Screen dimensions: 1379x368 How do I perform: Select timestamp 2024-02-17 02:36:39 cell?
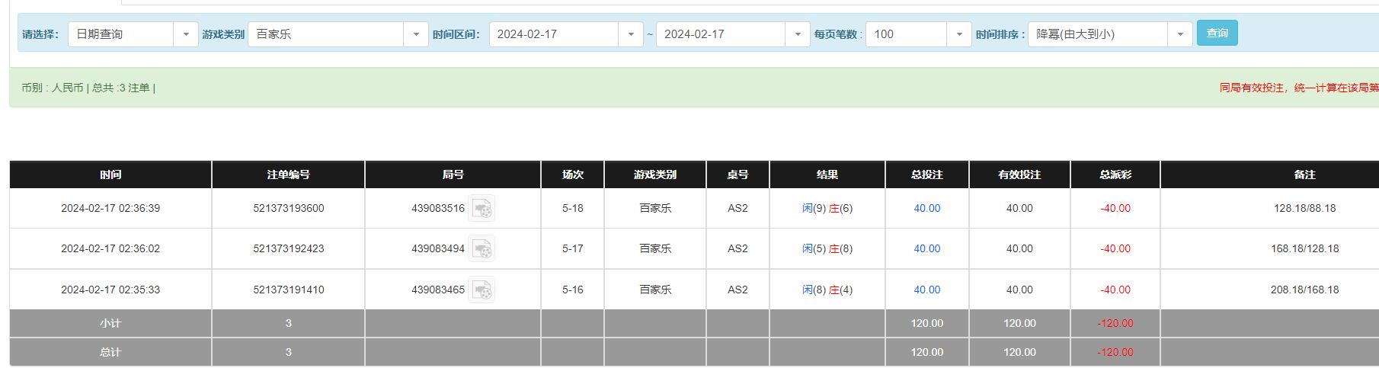[x=110, y=208]
